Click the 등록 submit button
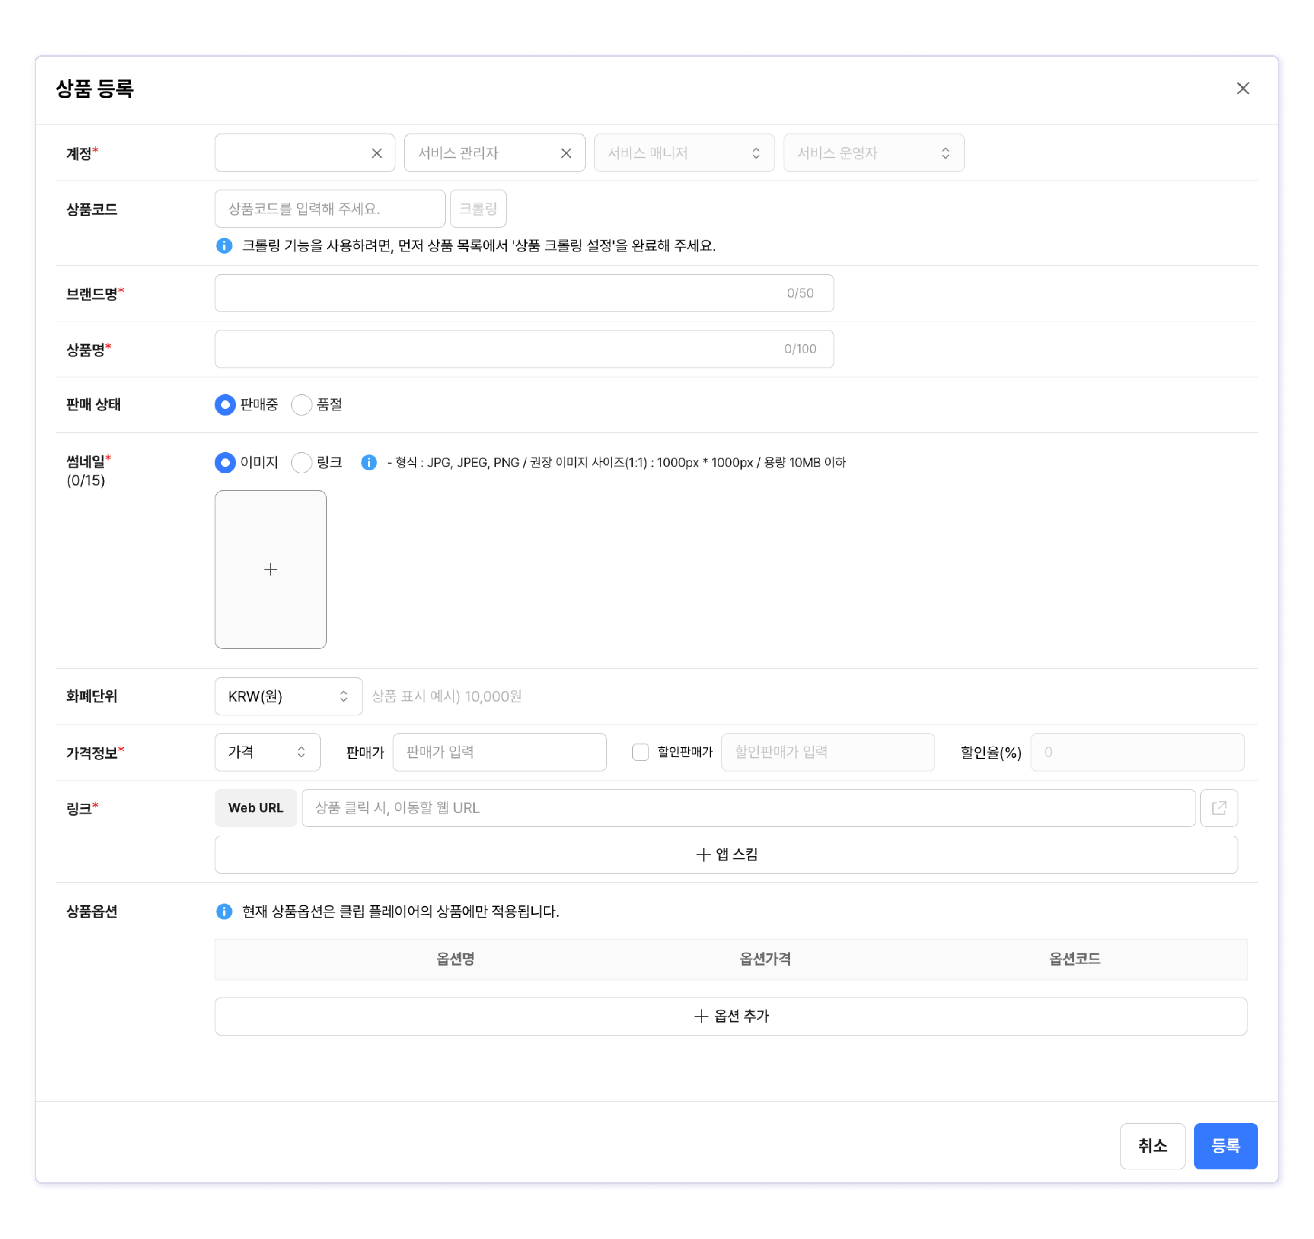 point(1225,1146)
